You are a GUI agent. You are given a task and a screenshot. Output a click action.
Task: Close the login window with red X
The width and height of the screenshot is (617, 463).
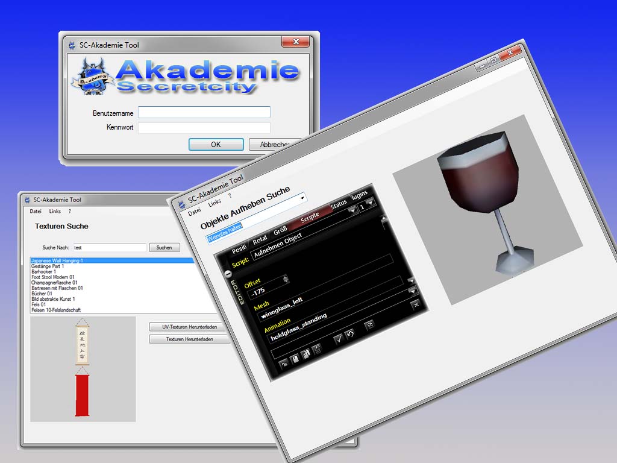295,42
